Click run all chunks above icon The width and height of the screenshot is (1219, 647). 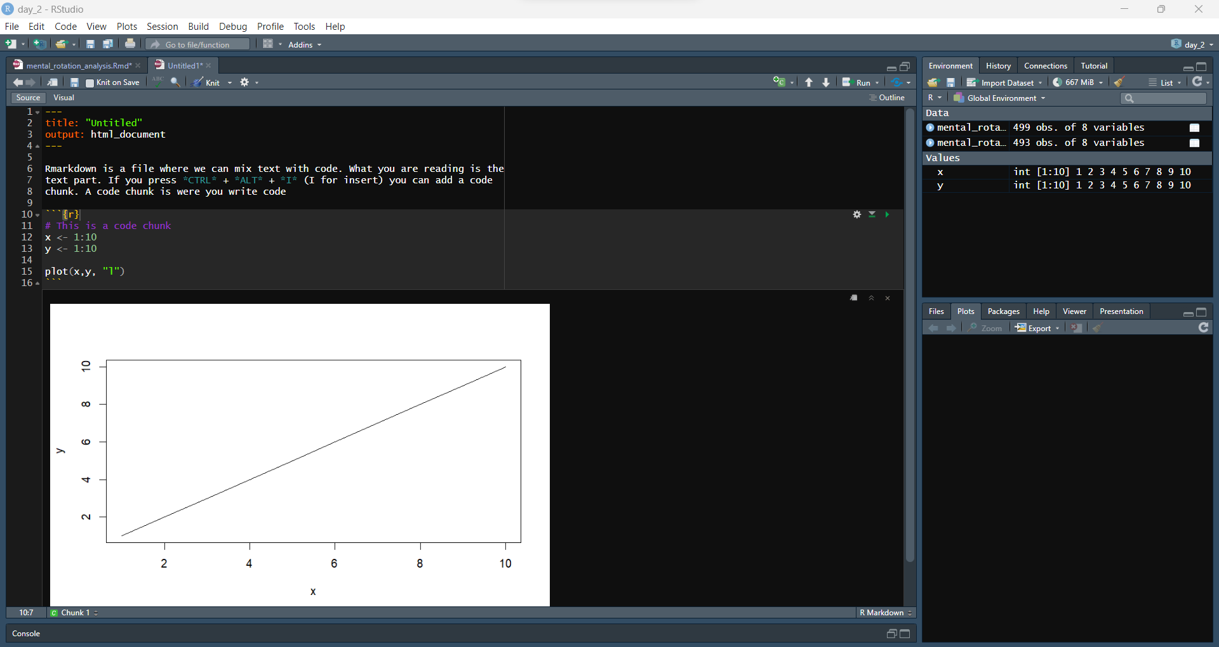pyautogui.click(x=872, y=215)
